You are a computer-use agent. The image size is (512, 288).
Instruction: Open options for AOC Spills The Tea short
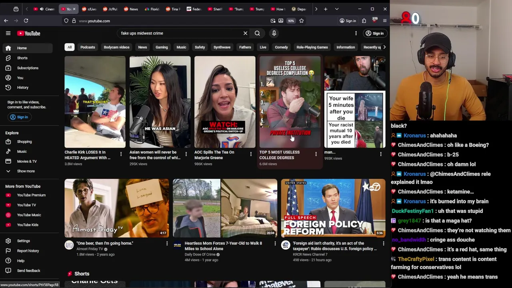[x=251, y=154]
